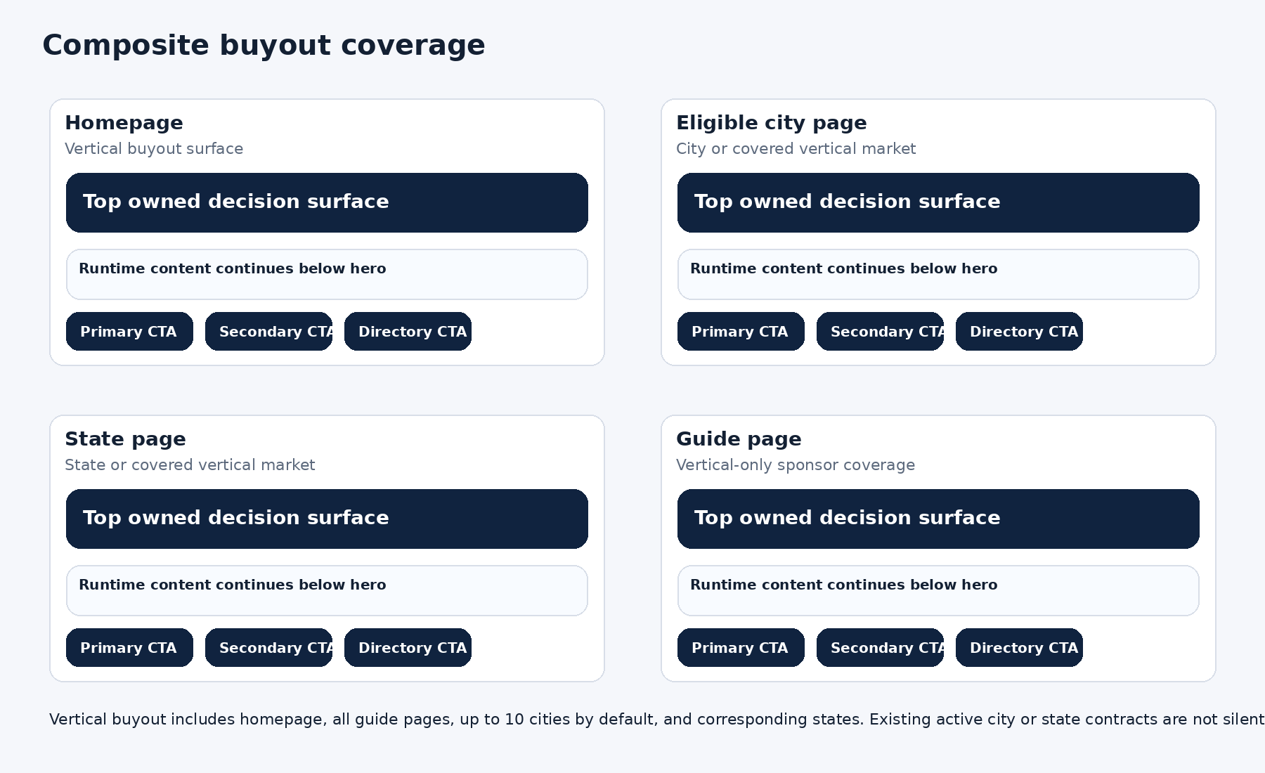Click Secondary CTA in the Guide page card
The image size is (1265, 773).
(x=879, y=647)
